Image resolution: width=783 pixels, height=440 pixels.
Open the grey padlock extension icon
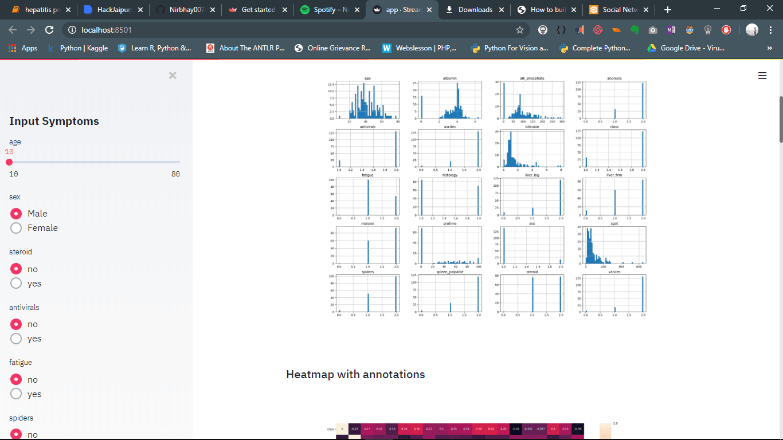708,30
